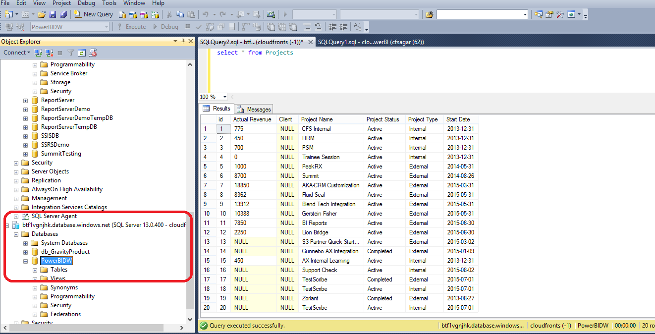Open the 100 % zoom dropdown
Image resolution: width=655 pixels, height=334 pixels.
pos(224,97)
